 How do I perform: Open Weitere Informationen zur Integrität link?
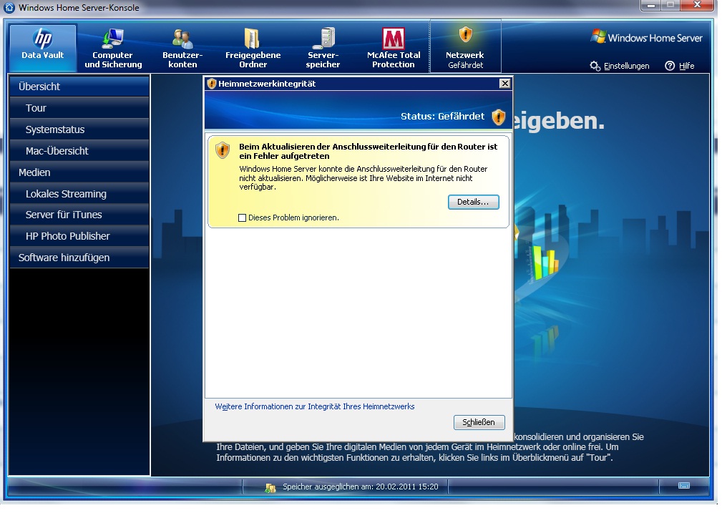315,406
